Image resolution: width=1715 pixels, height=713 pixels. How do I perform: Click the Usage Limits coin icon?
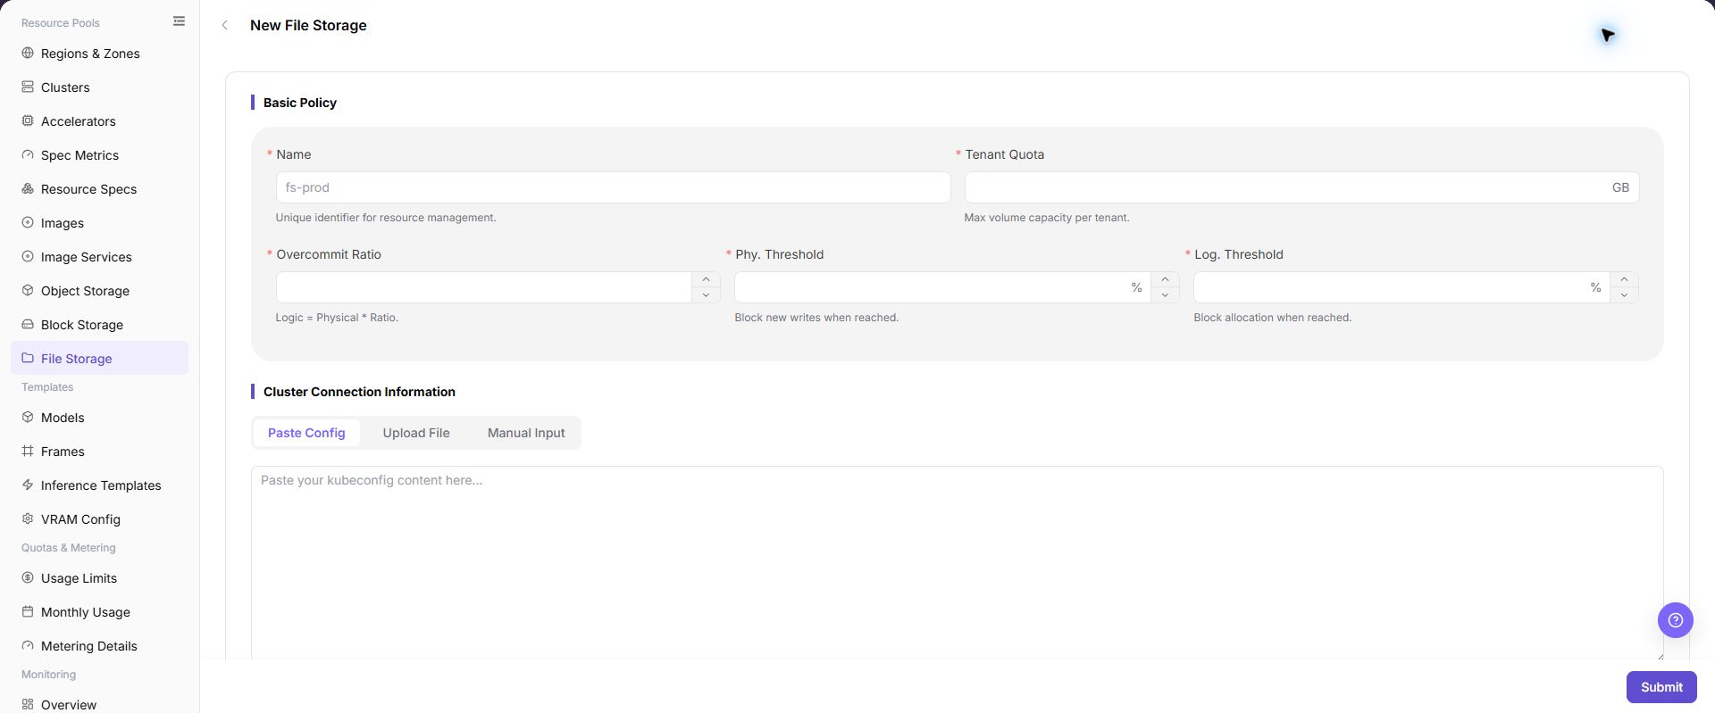(x=28, y=578)
